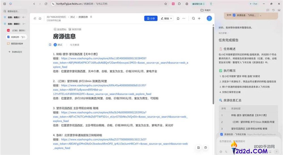Click 添加封面 to add a cover
283x155 pixels.
coord(75,29)
